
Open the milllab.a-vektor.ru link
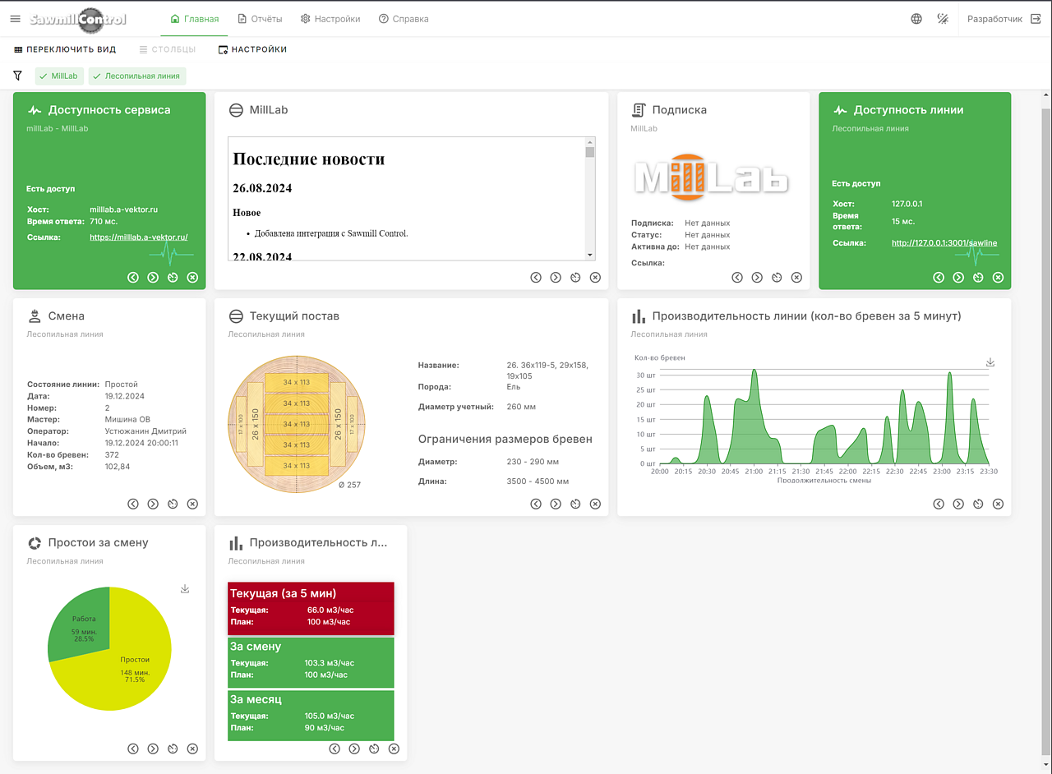(x=139, y=237)
